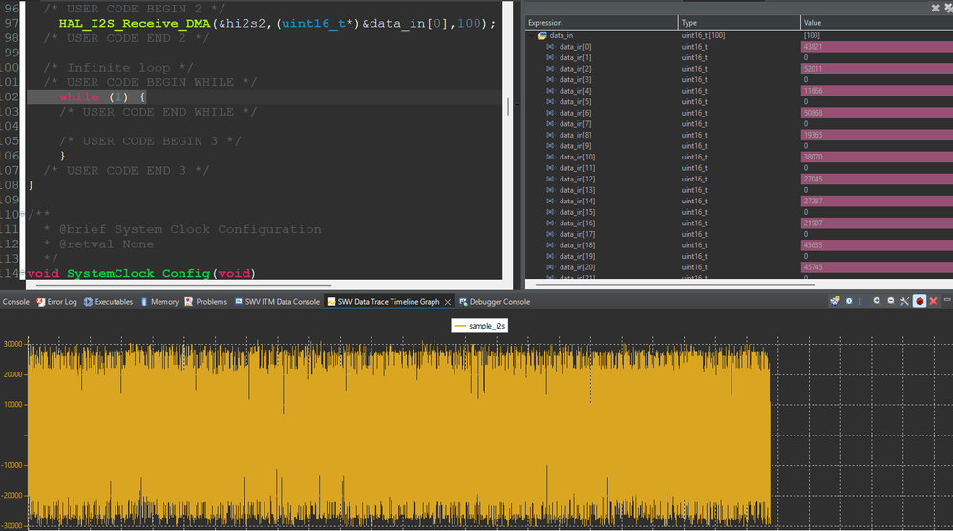Open the Memory tab

pos(163,302)
